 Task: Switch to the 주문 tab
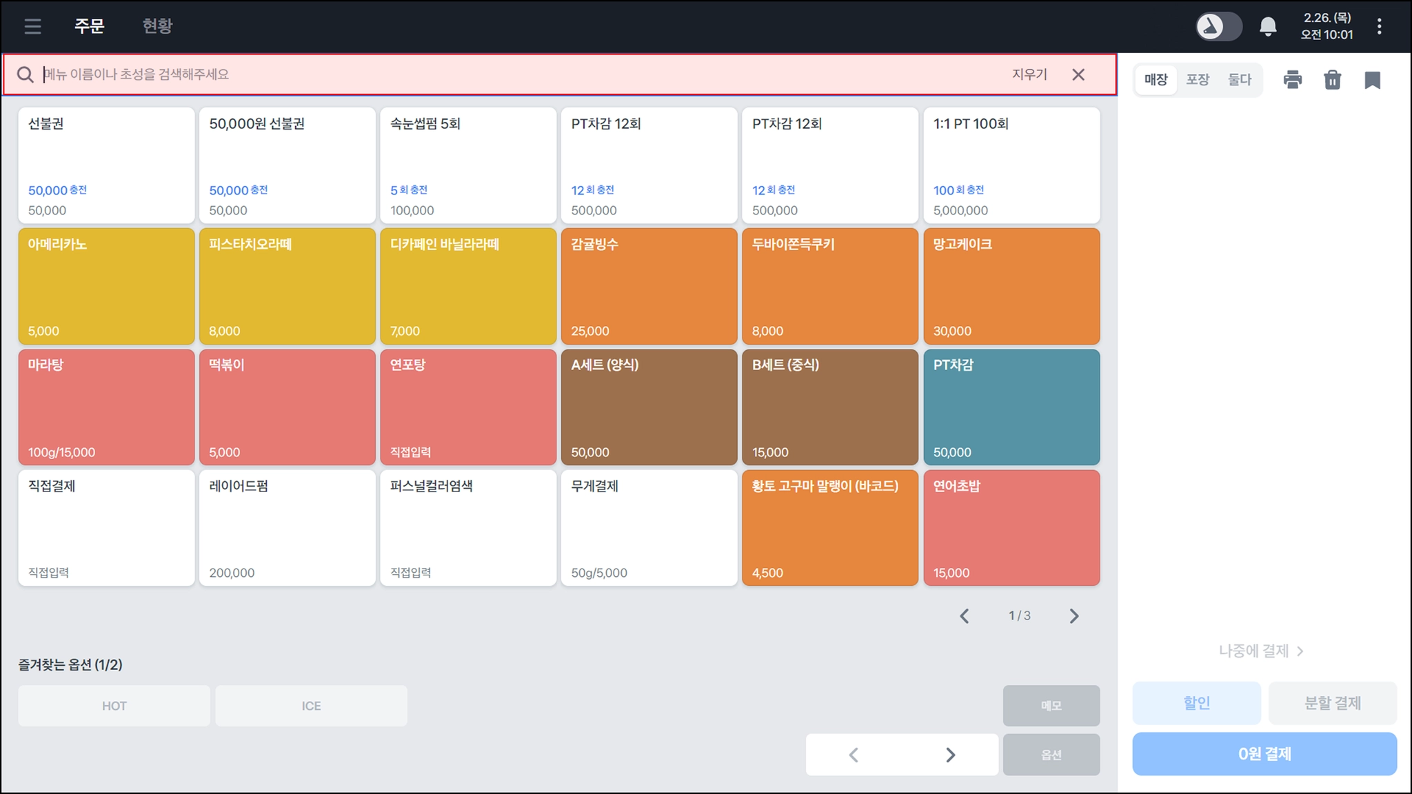tap(89, 26)
